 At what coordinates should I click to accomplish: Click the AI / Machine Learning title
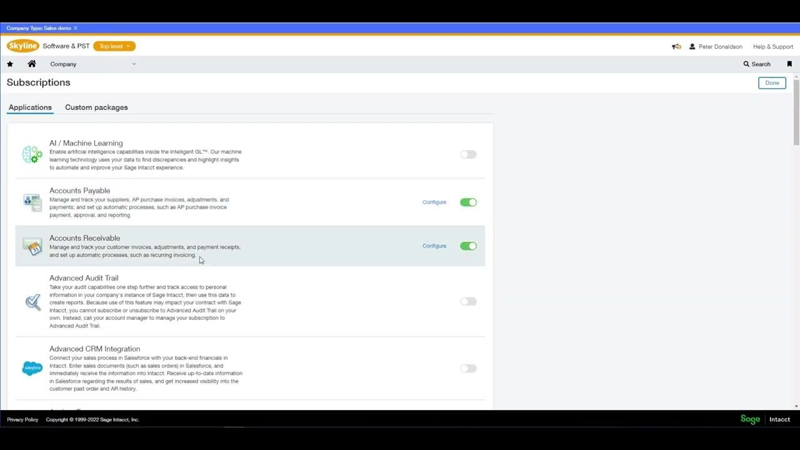click(86, 143)
